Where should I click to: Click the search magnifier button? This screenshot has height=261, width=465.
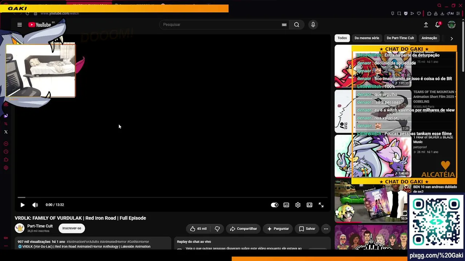(297, 25)
